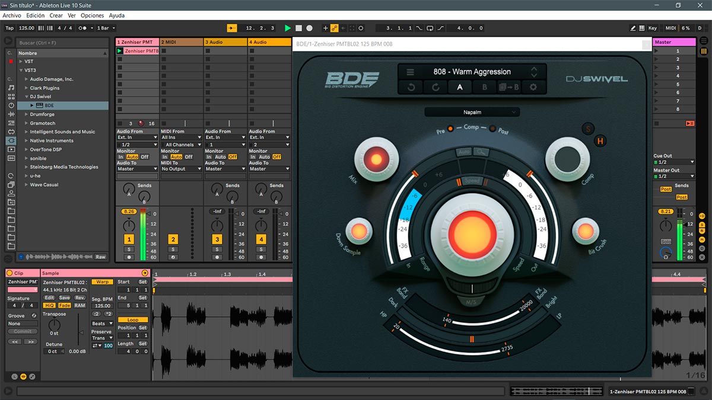
Task: Copy state A to B in BDE
Action: click(x=508, y=87)
